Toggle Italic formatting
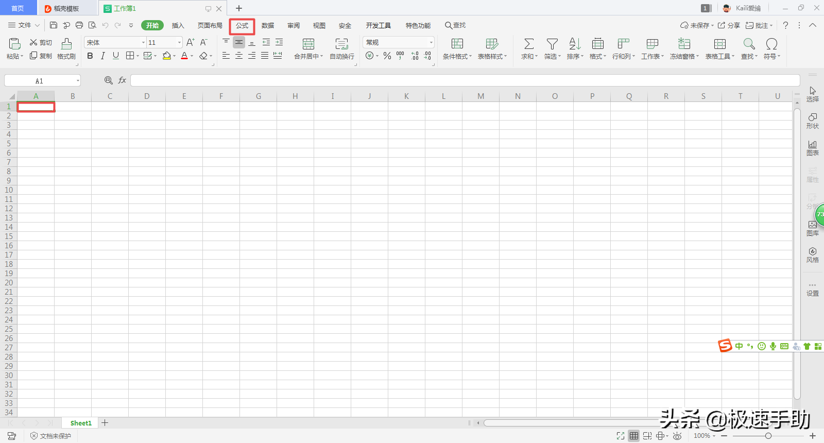Image resolution: width=824 pixels, height=443 pixels. pos(102,56)
